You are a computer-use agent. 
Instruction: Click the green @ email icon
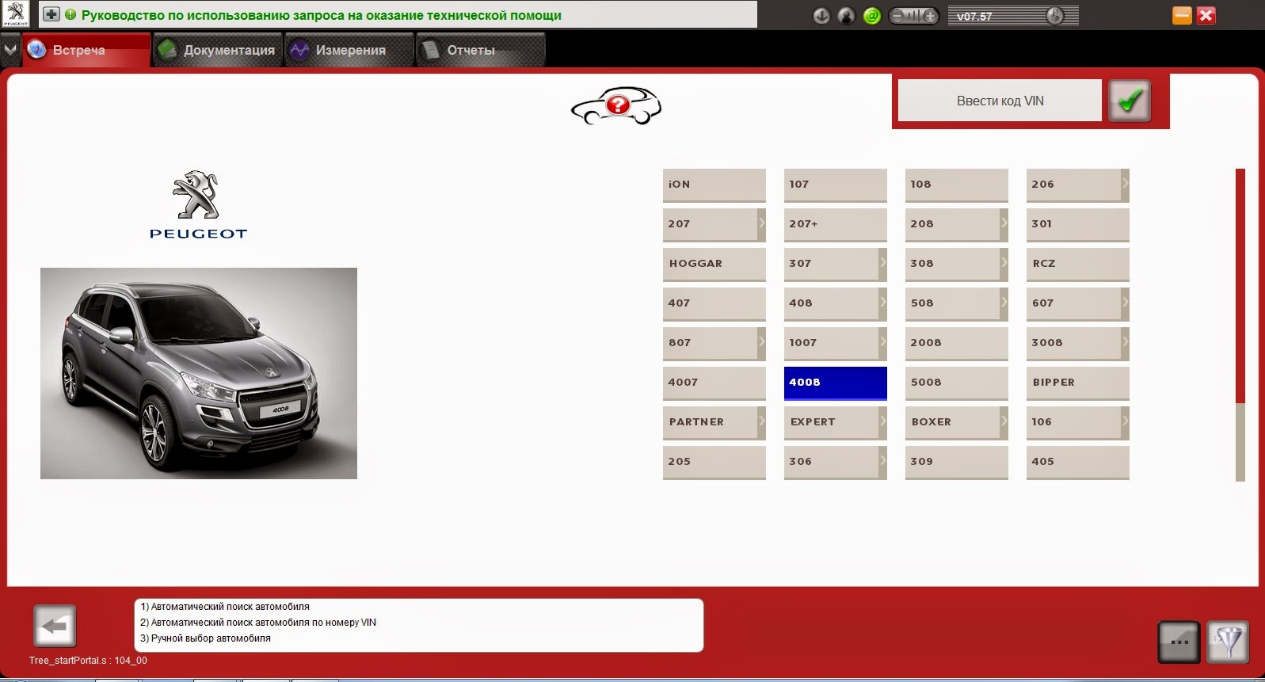(872, 16)
